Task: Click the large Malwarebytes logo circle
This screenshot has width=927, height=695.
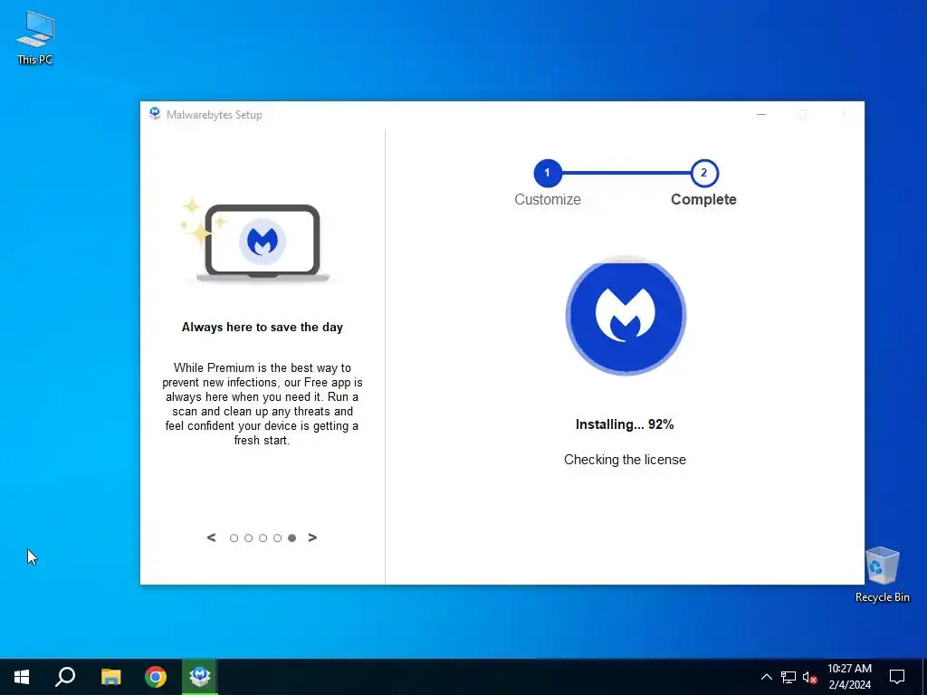Action: [x=626, y=316]
